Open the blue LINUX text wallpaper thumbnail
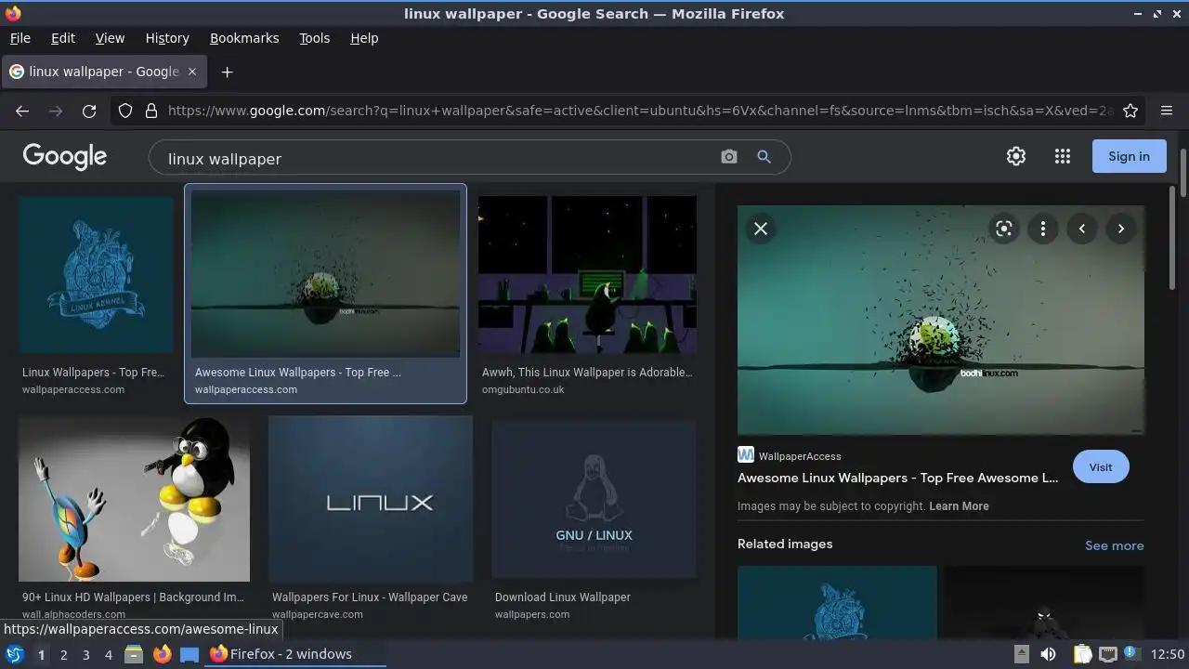 tap(371, 499)
